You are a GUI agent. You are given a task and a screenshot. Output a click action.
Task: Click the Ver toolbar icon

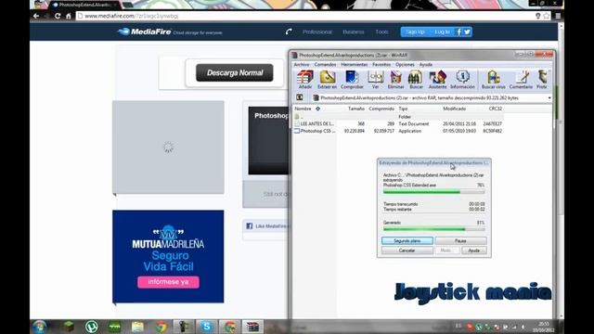click(375, 80)
